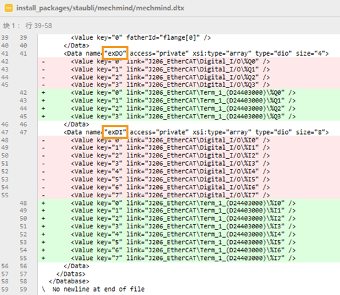Viewport: 340px width, 295px height.
Task: Select new line number 42 in the gutter
Action: click(23, 93)
